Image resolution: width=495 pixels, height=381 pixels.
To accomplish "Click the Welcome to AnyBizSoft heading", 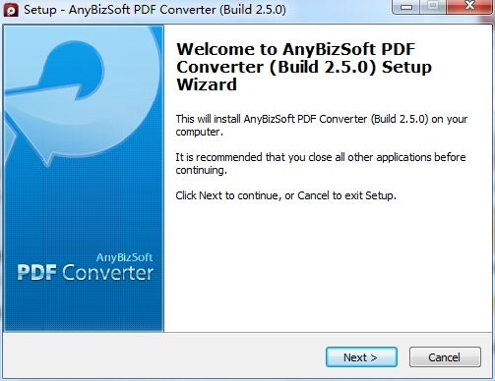I will coord(304,67).
